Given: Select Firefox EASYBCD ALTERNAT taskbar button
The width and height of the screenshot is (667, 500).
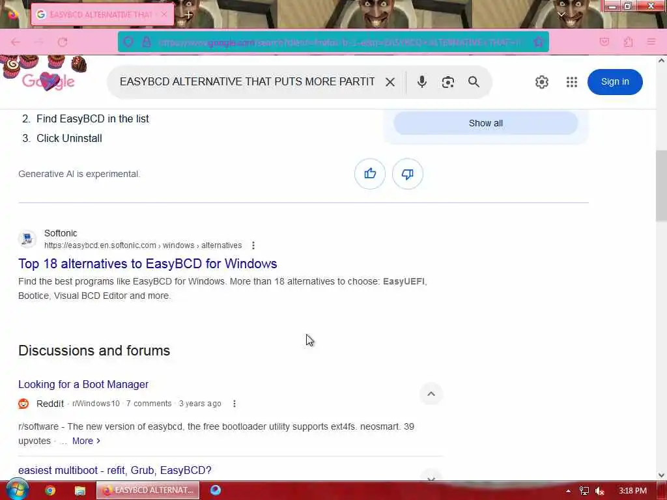Looking at the screenshot, I should coord(148,490).
